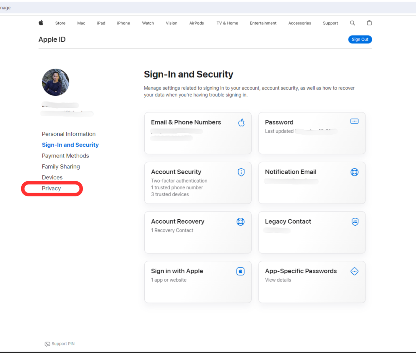Click the Notification Email lifebuoy icon
416x353 pixels.
point(354,172)
